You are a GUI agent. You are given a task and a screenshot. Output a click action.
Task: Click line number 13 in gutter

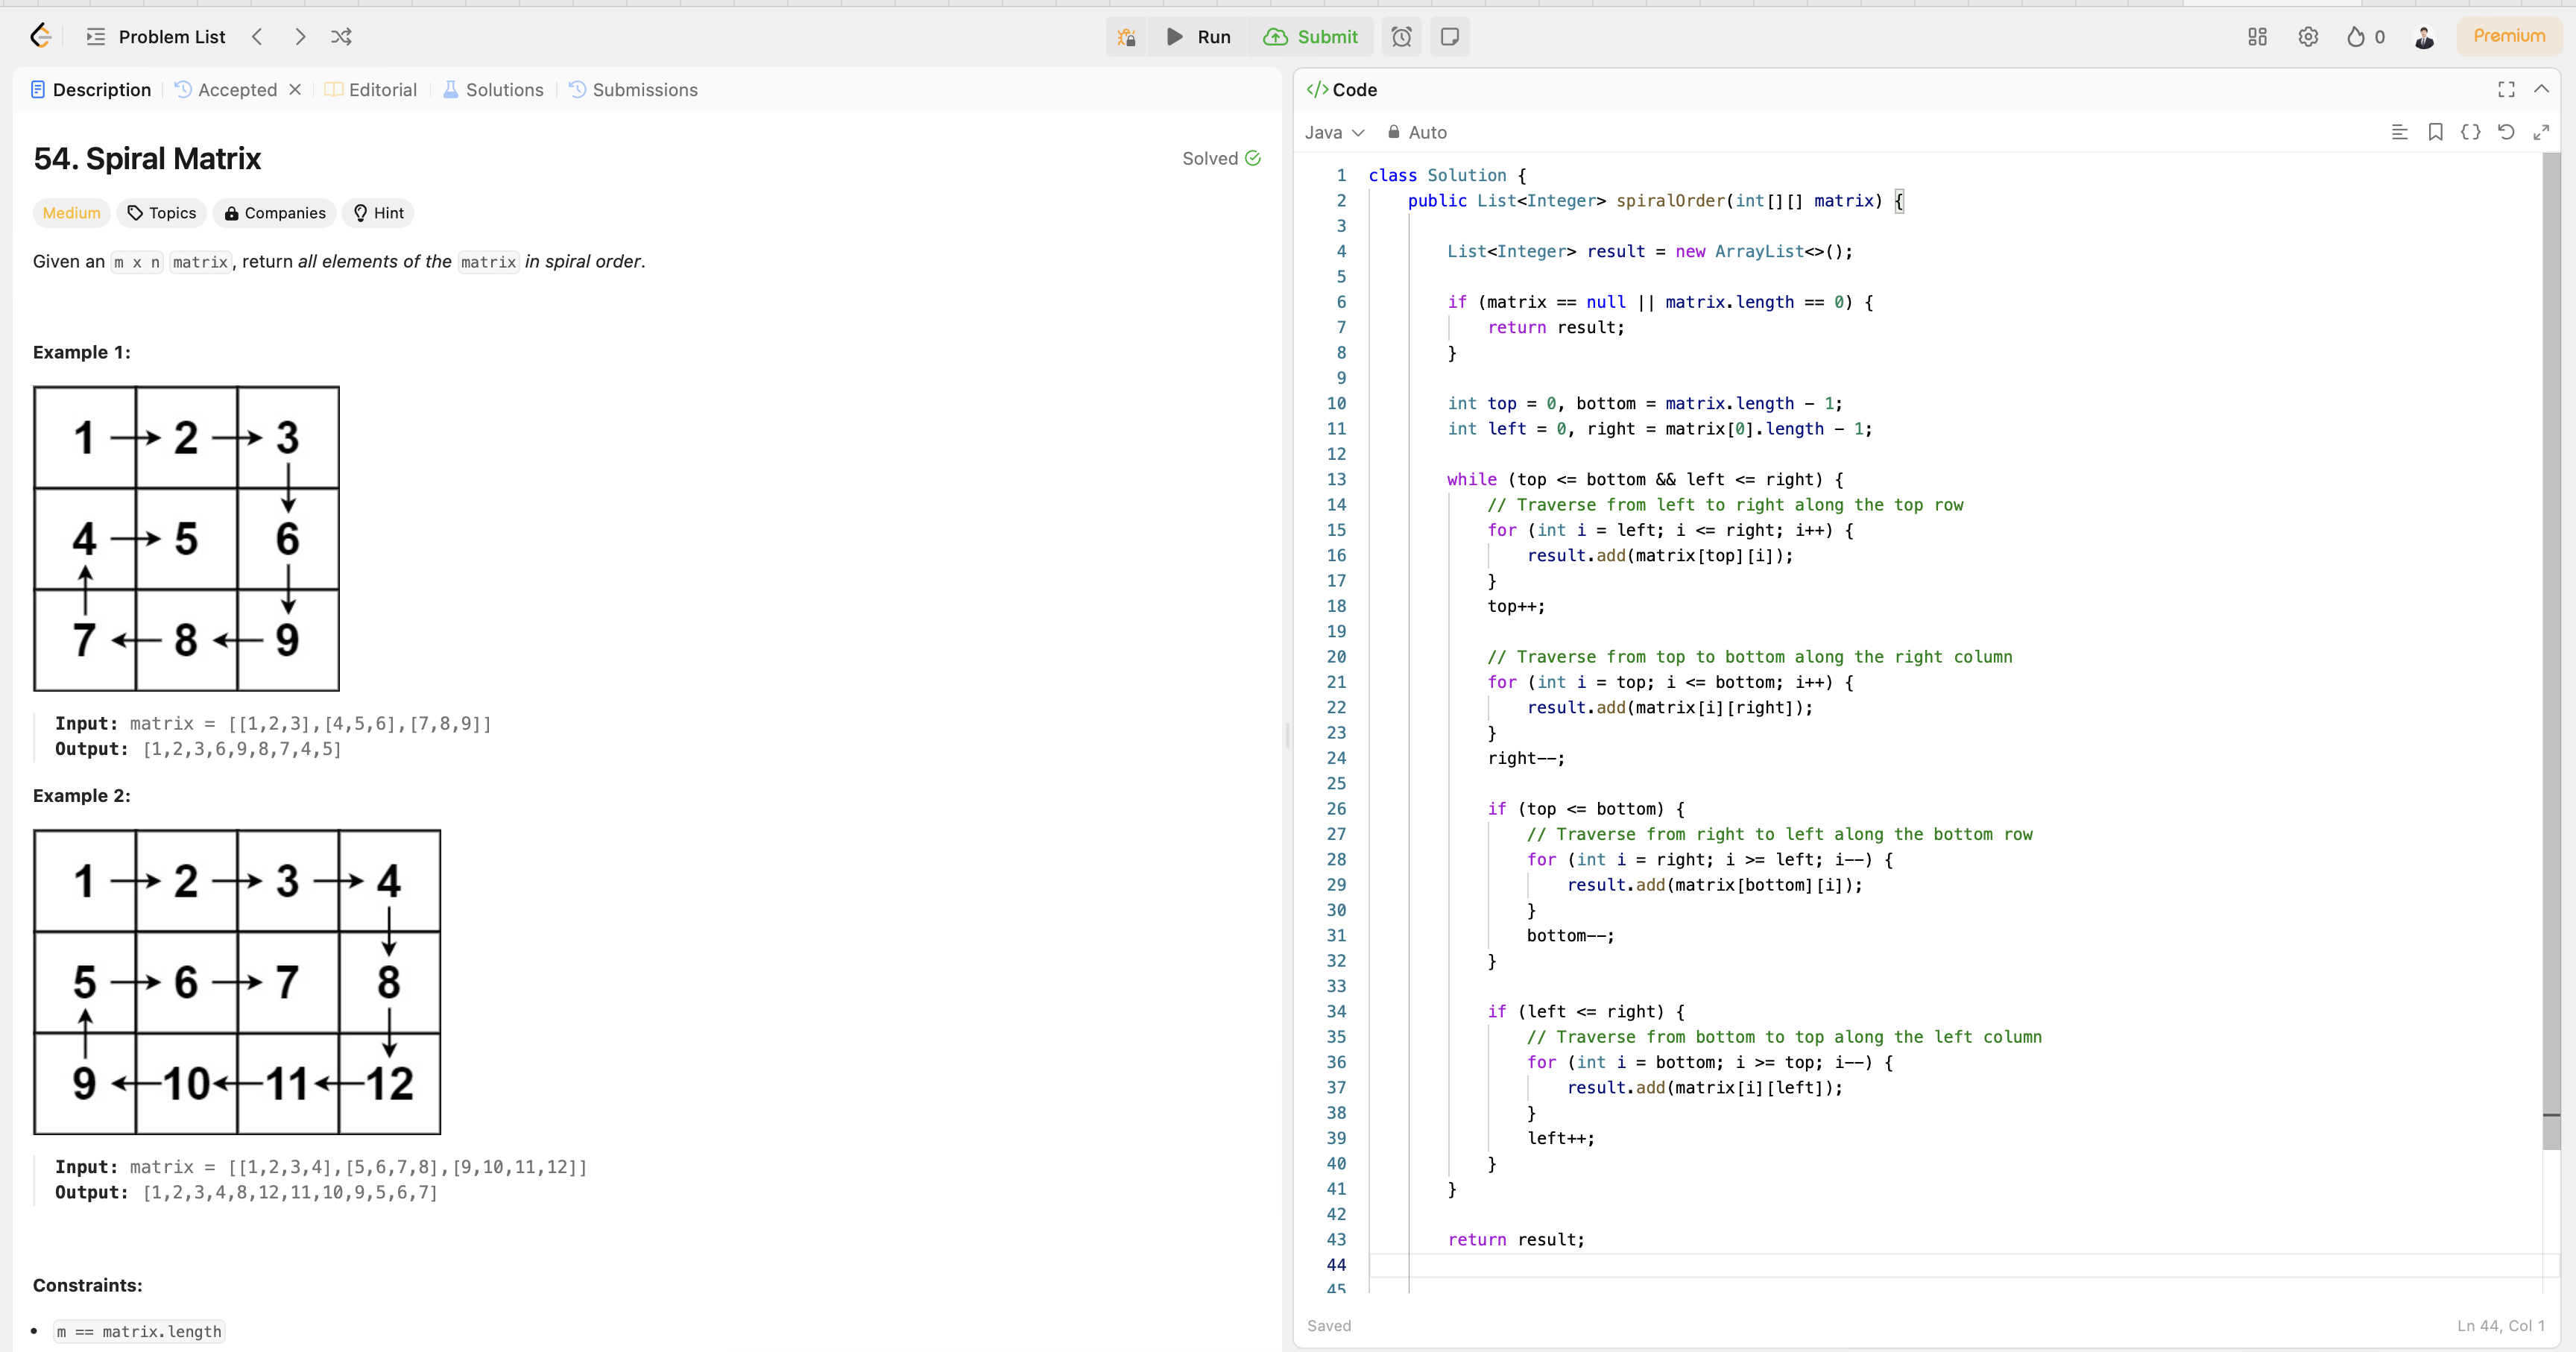[1336, 480]
